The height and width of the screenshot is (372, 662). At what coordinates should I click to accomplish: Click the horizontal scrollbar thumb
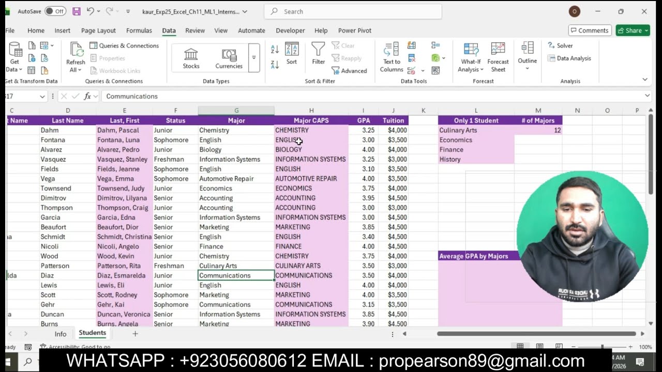(536, 334)
